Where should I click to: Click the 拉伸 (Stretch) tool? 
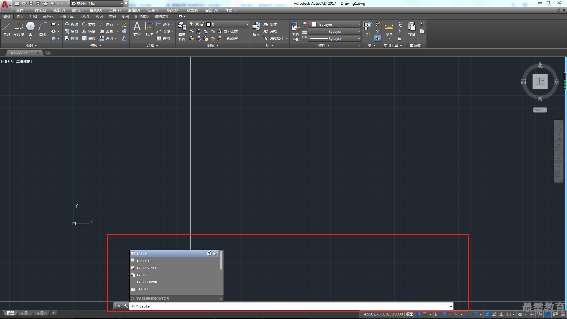click(x=71, y=38)
